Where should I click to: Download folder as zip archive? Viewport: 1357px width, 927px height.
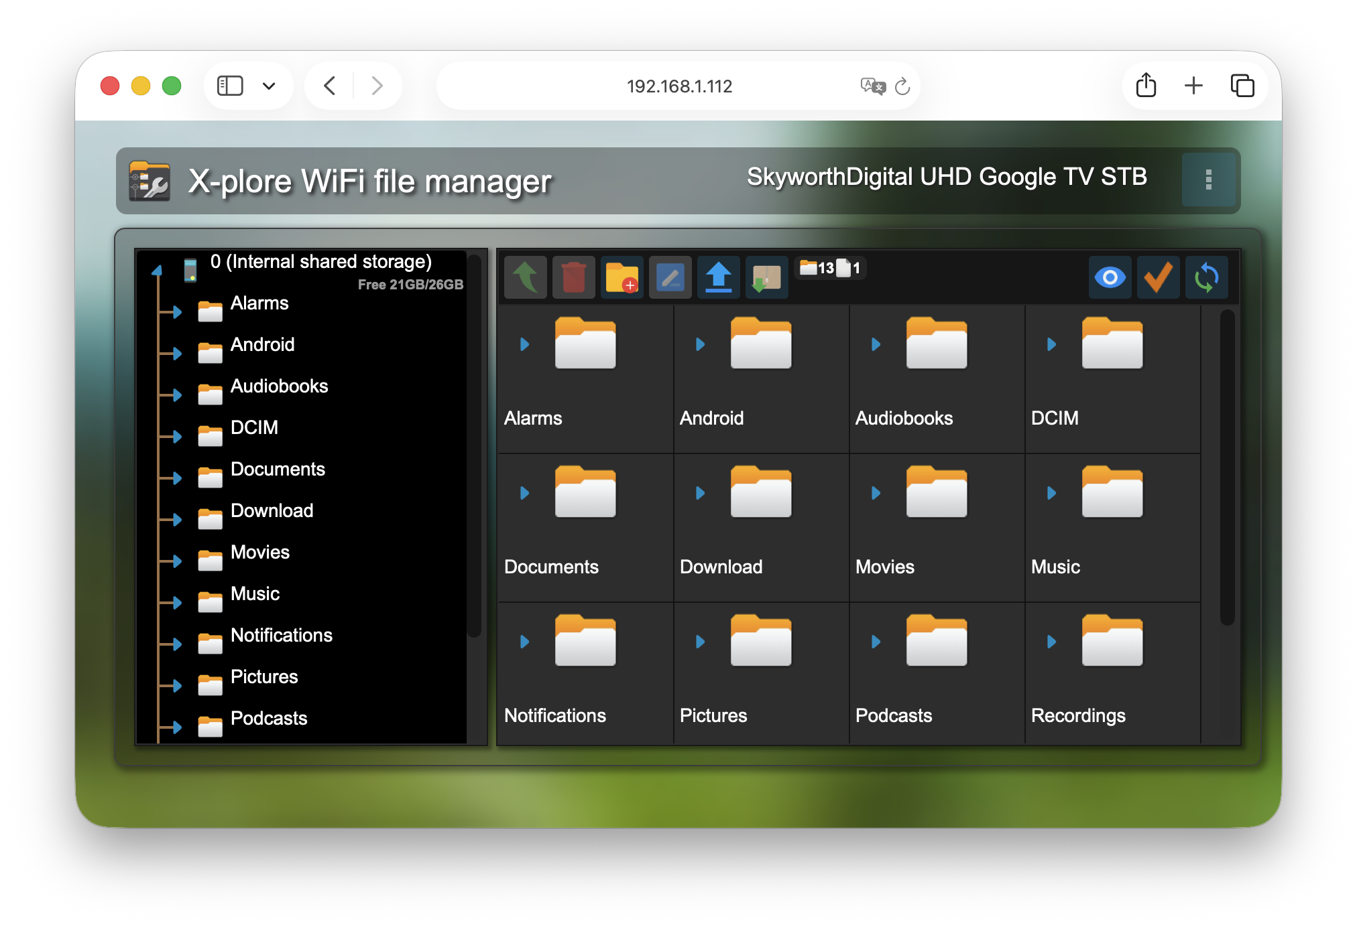tap(766, 277)
